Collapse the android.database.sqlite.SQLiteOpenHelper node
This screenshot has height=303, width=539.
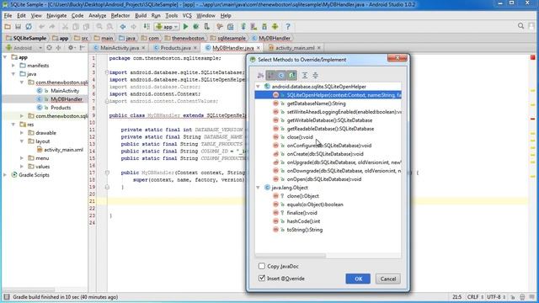258,87
